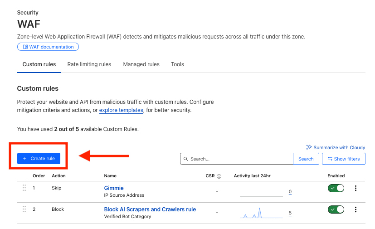Focus the rule Search field
This screenshot has width=375, height=229.
coord(237,159)
